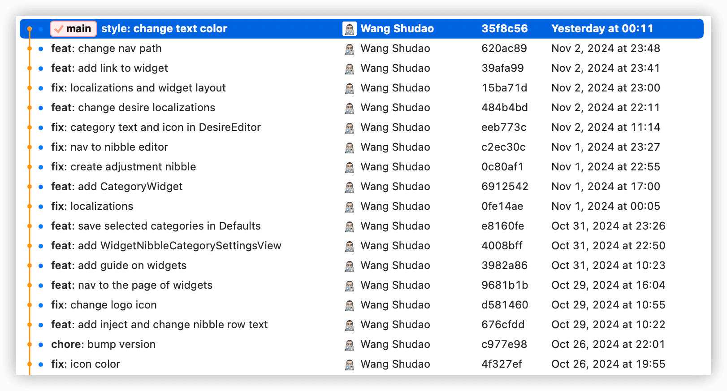Click avatar on 'fix: icon color' row
The height and width of the screenshot is (391, 727).
click(350, 365)
